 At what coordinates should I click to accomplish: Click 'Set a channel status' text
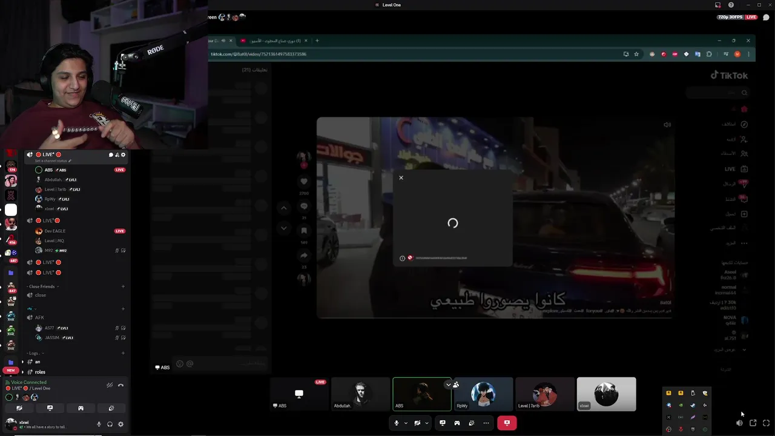click(x=51, y=161)
